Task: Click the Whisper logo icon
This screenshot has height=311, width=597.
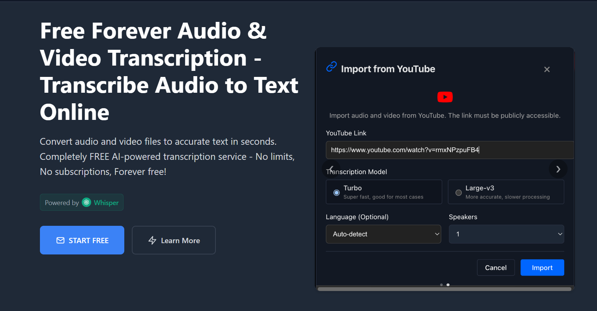Action: (x=87, y=202)
